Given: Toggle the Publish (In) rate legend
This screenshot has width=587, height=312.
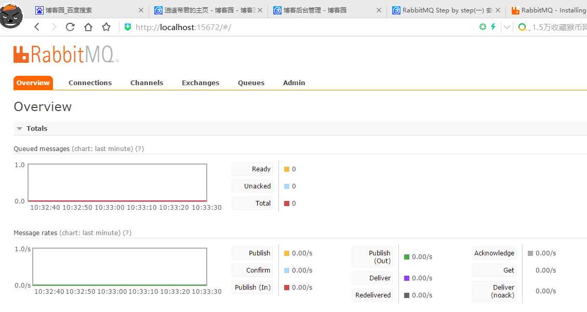Looking at the screenshot, I should [x=252, y=287].
